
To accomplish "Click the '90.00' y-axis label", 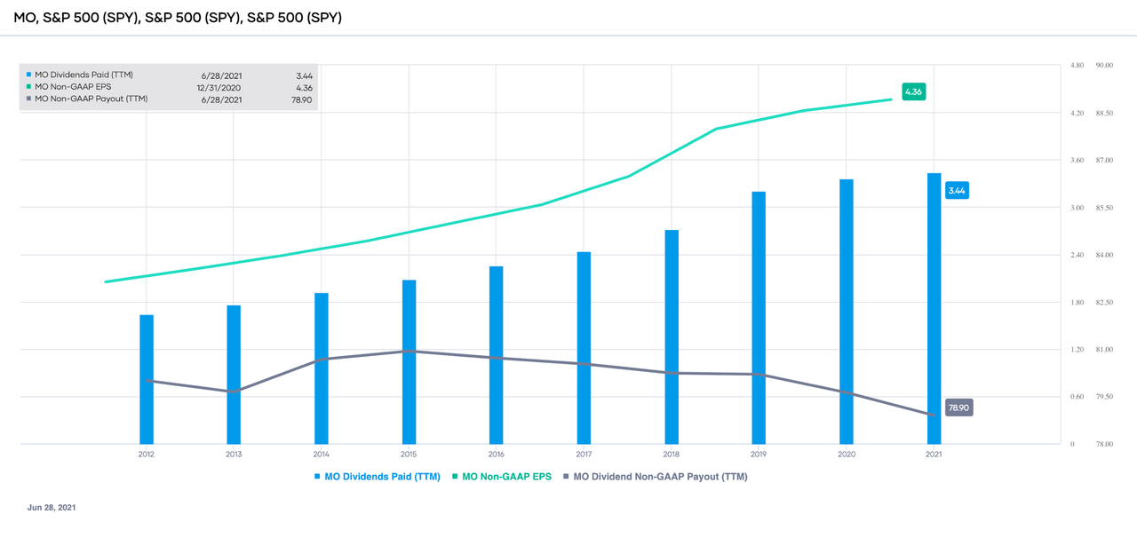I will [x=1106, y=66].
